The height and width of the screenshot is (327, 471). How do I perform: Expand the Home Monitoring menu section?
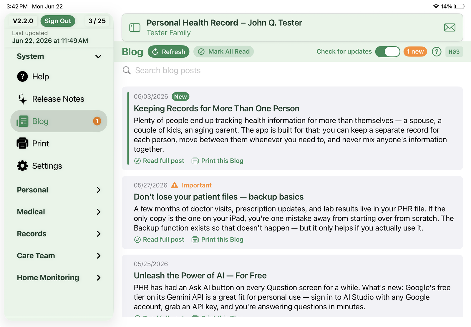tap(59, 278)
